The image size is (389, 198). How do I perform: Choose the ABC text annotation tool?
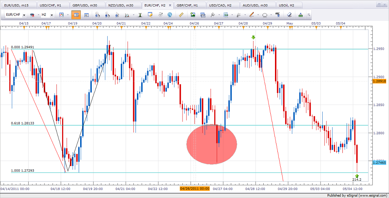(x=277, y=15)
